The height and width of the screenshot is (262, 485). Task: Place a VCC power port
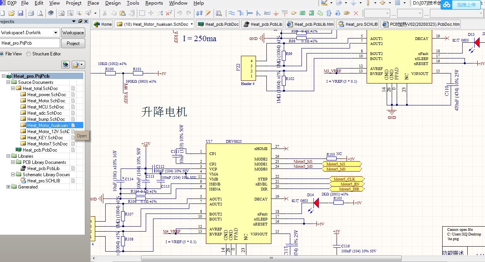[285, 13]
